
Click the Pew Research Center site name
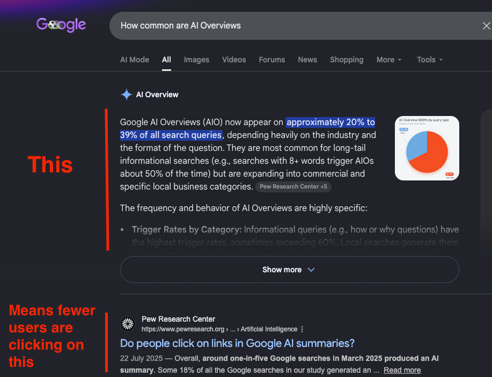[x=178, y=319]
